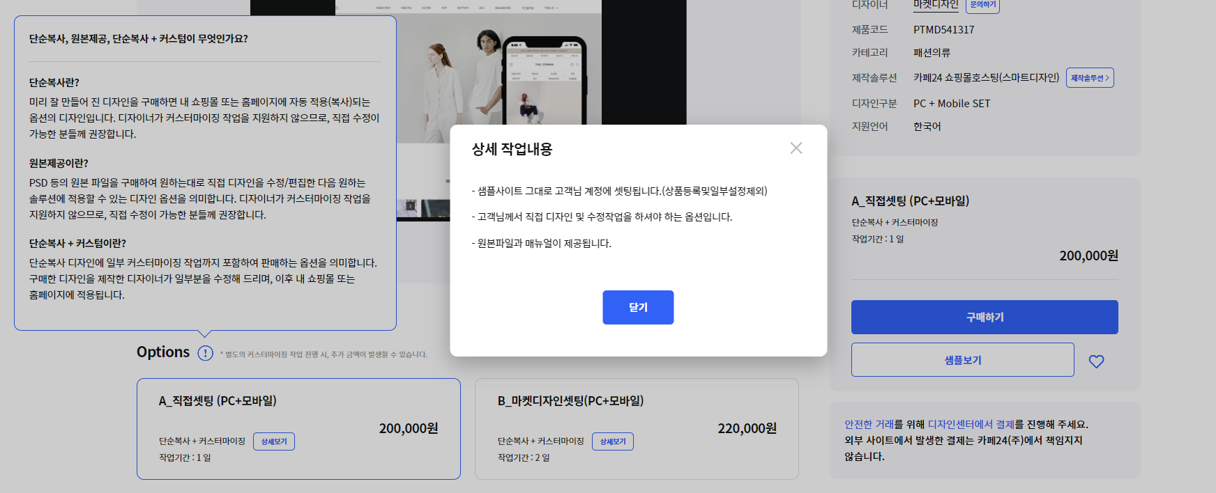Open 상세보기 for A_직접셋팅 option
This screenshot has width=1216, height=493.
[x=274, y=441]
